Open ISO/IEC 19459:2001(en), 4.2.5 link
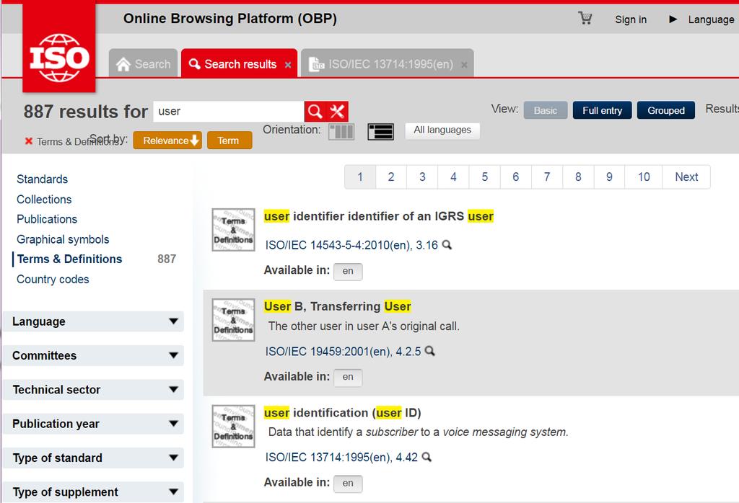 343,352
